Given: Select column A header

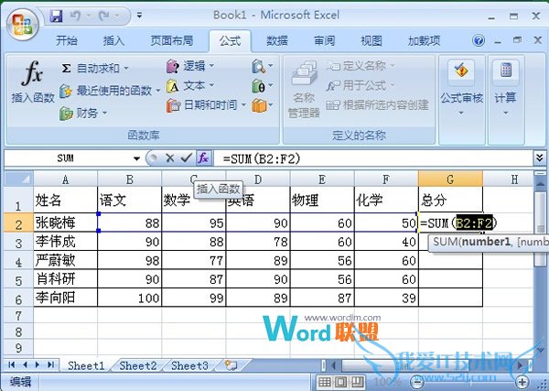Looking at the screenshot, I should point(66,179).
